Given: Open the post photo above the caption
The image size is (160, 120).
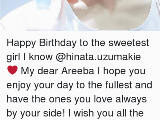Looking at the screenshot, I should [80, 15].
